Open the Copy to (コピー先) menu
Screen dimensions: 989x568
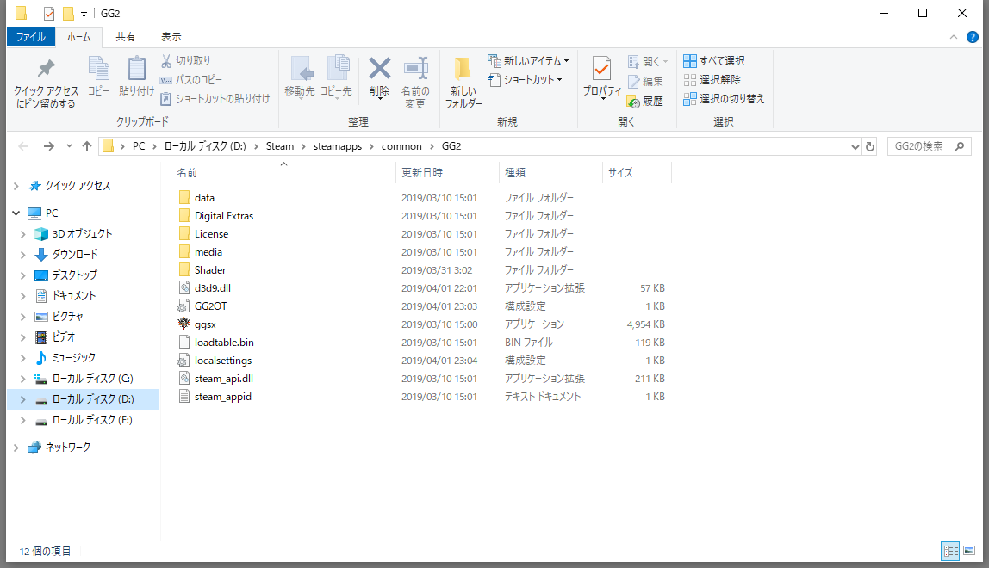click(336, 77)
